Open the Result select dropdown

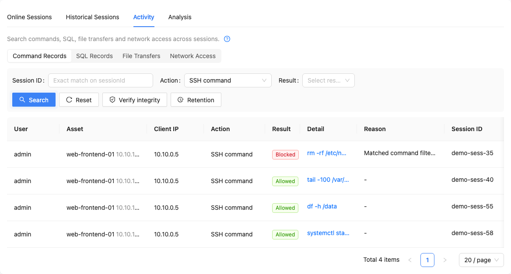point(329,80)
